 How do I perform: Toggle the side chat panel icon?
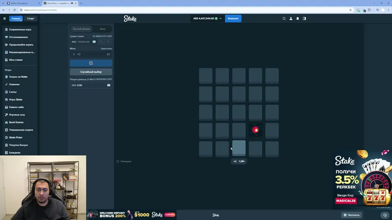pos(304,18)
